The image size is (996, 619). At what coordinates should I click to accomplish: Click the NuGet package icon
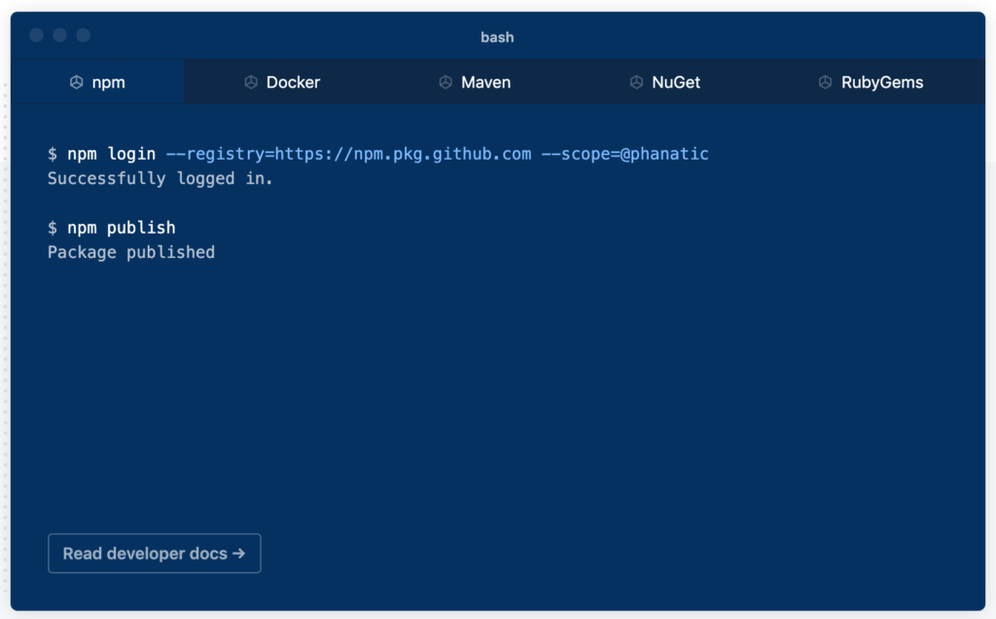click(637, 83)
